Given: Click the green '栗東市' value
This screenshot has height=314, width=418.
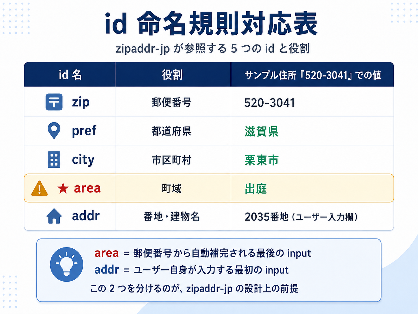Looking at the screenshot, I should (x=262, y=160).
